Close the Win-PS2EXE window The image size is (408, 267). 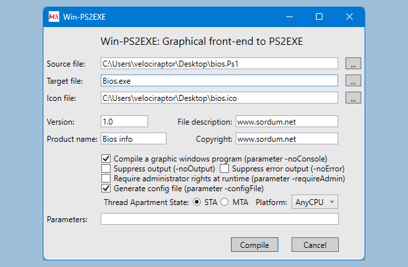pyautogui.click(x=349, y=16)
